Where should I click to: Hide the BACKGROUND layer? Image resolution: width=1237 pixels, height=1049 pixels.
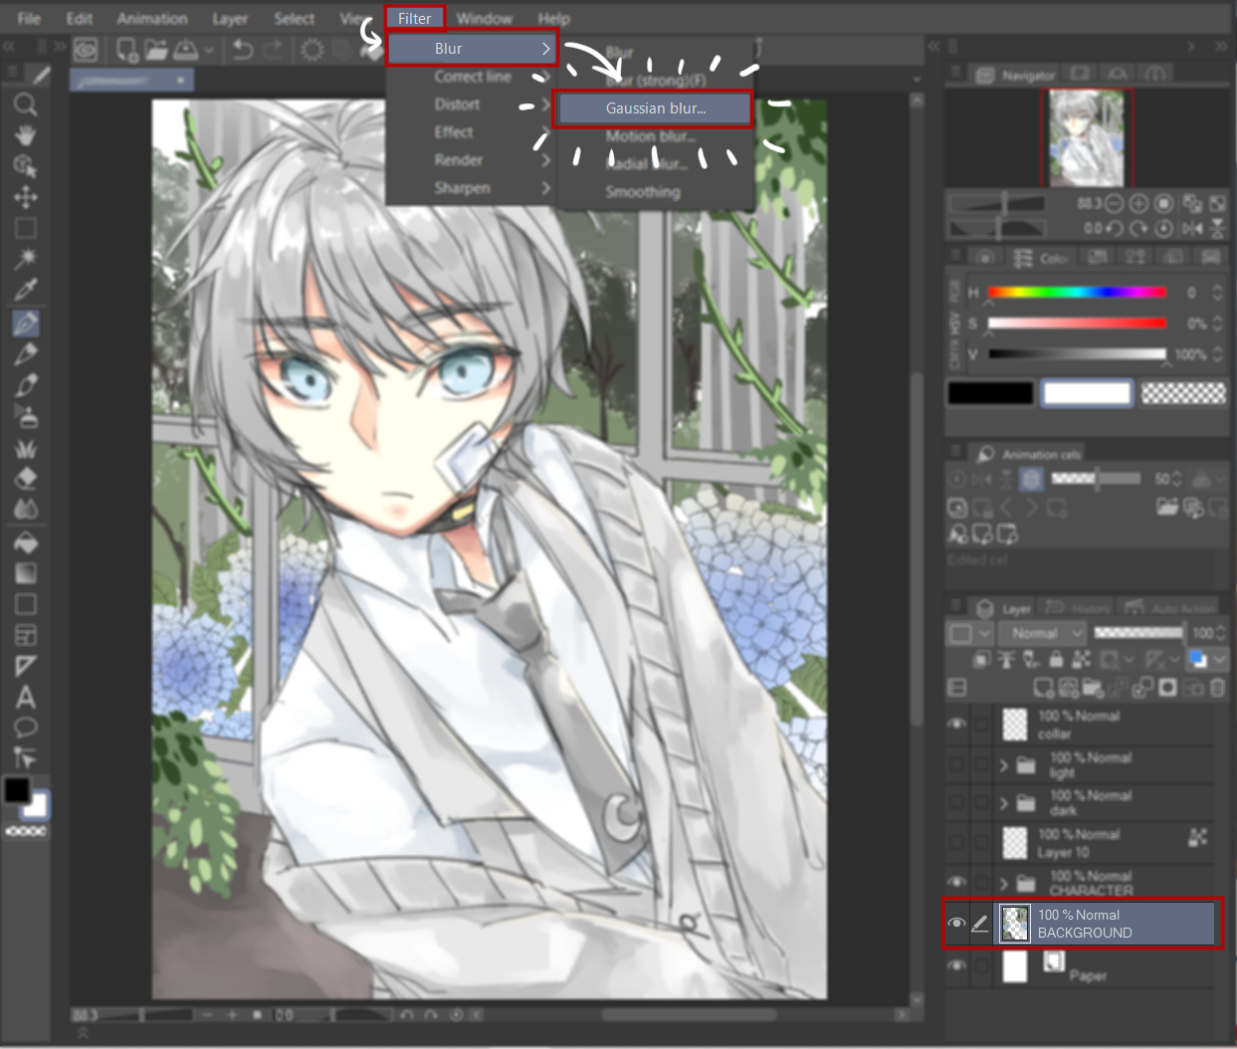[x=956, y=924]
